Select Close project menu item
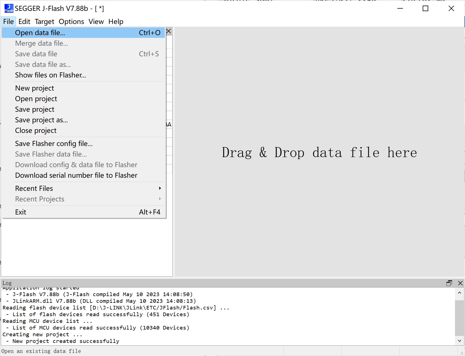465x356 pixels. click(x=83, y=130)
